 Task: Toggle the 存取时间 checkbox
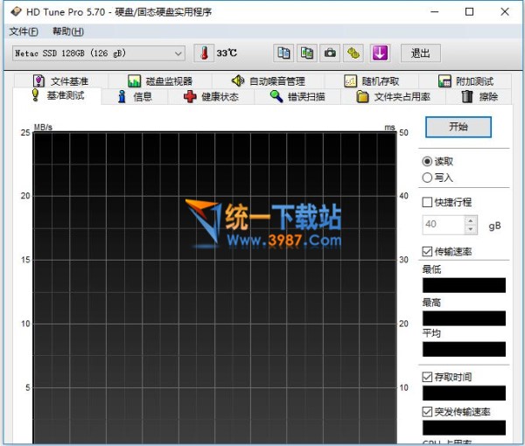[x=427, y=377]
